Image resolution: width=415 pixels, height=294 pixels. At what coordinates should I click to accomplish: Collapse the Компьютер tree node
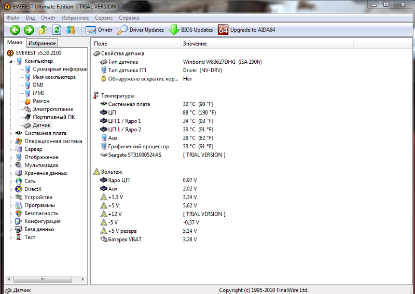pos(11,61)
